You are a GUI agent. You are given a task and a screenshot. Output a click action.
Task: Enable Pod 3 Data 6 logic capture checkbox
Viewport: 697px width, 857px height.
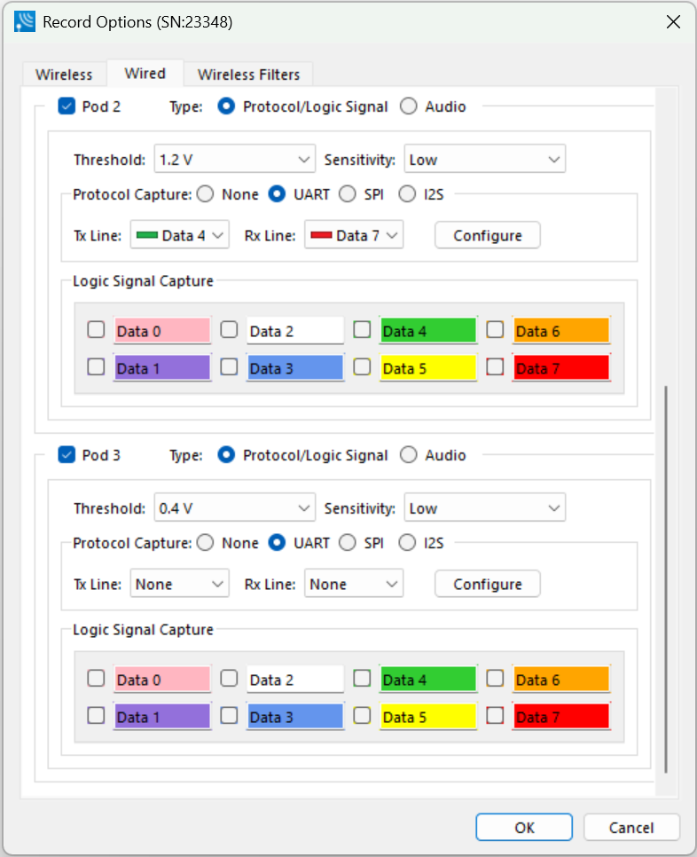[x=496, y=679]
